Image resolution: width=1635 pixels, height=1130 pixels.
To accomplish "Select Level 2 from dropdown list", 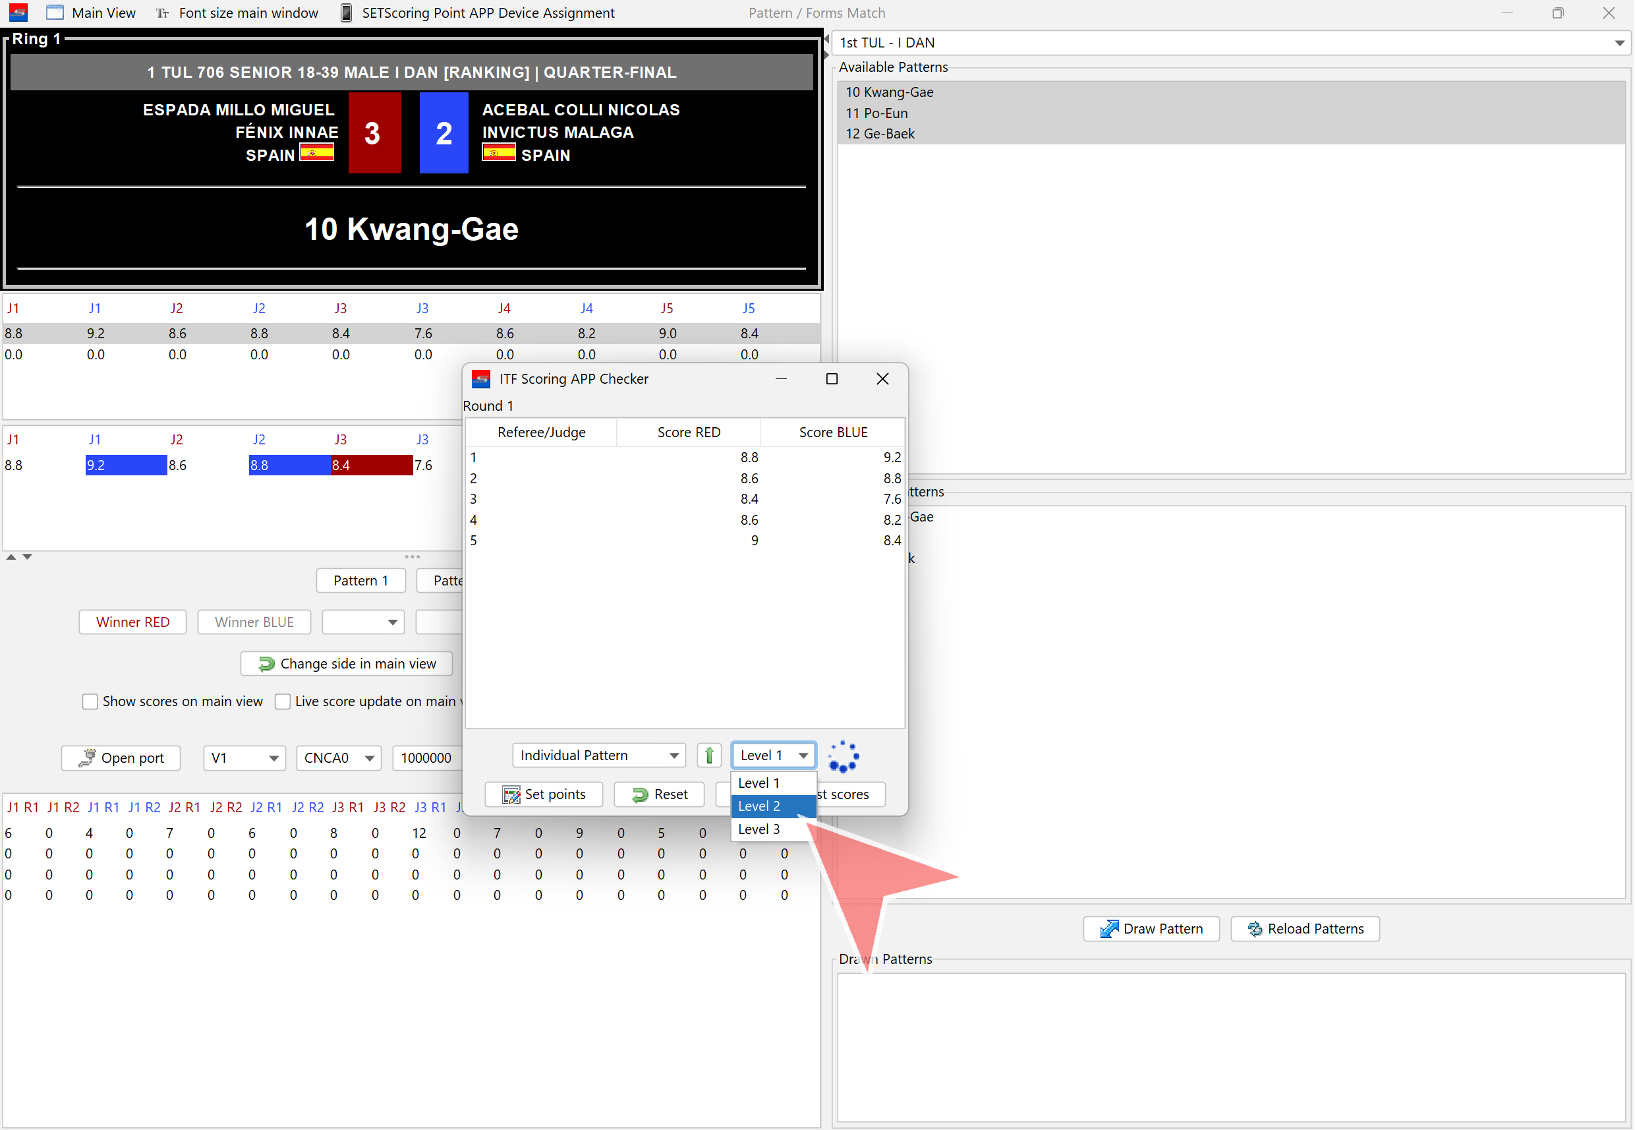I will pos(759,806).
